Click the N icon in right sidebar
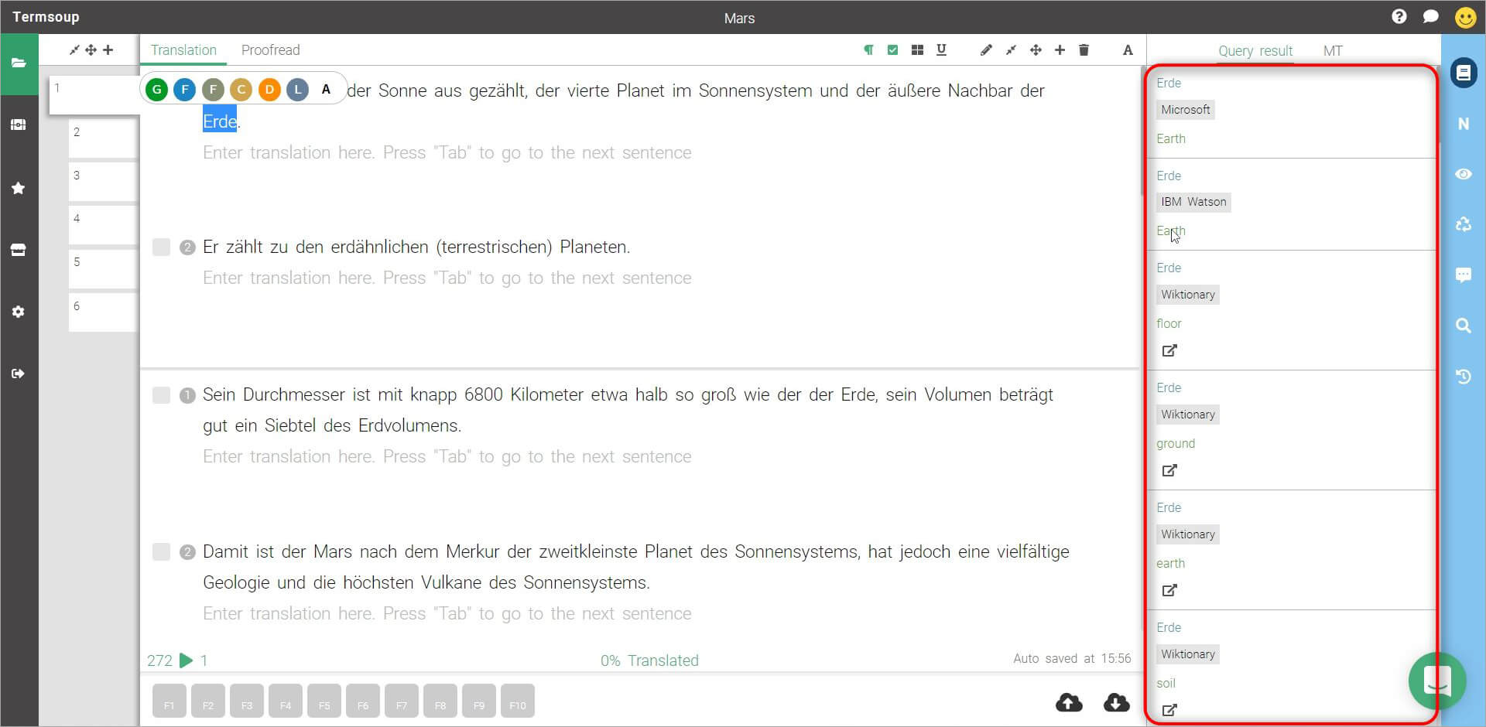The width and height of the screenshot is (1486, 727). 1464,124
